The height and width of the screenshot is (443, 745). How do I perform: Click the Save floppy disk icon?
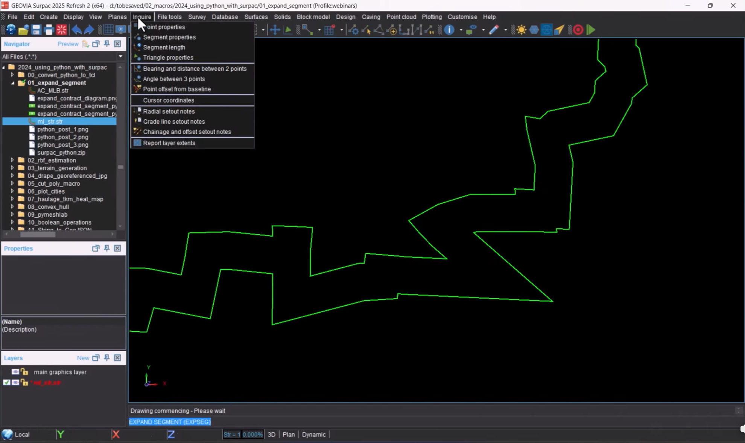coord(36,30)
